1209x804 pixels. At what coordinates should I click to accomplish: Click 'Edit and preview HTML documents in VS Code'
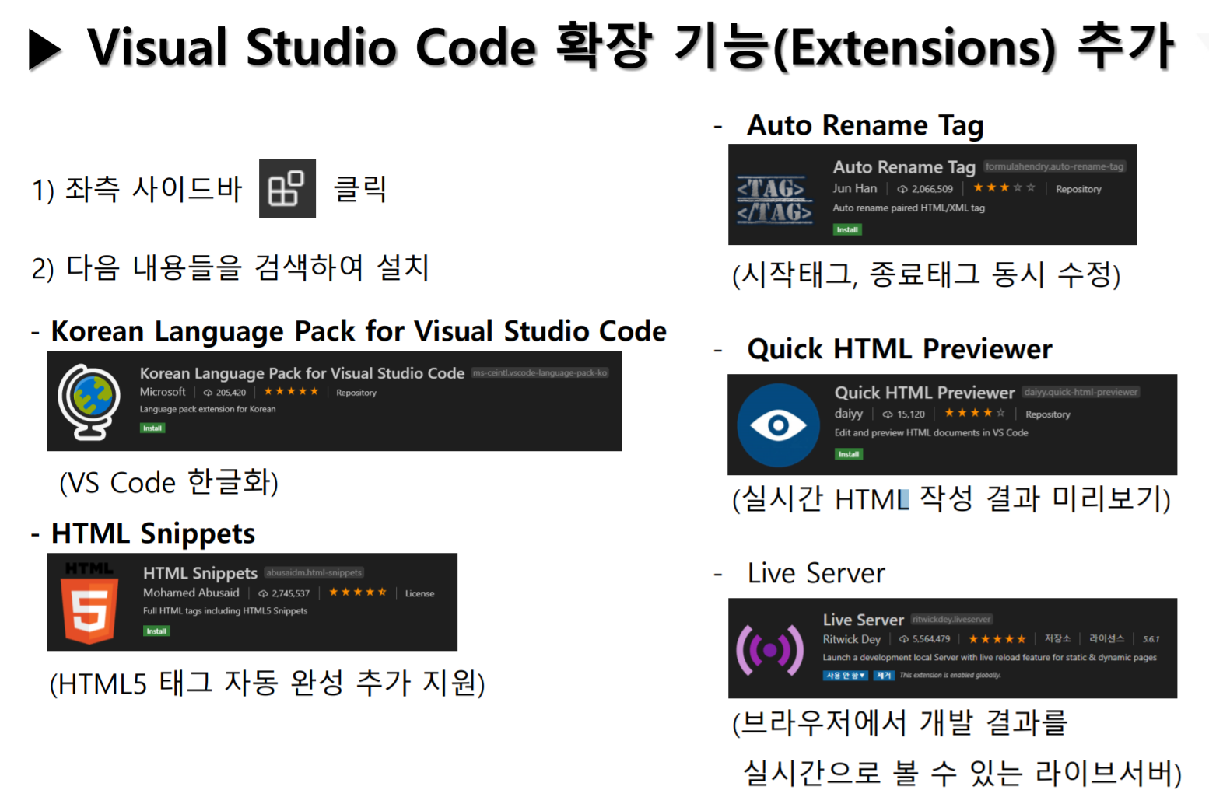(x=931, y=433)
